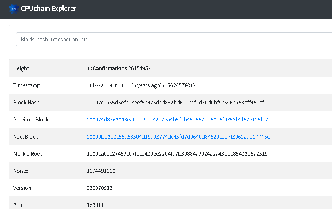Click the Timestamp row label
Viewport: 332px width, 209px height.
coord(27,85)
